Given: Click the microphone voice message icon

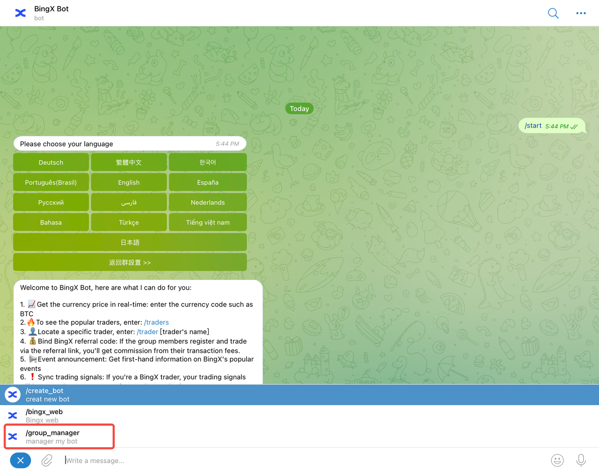Looking at the screenshot, I should [581, 460].
